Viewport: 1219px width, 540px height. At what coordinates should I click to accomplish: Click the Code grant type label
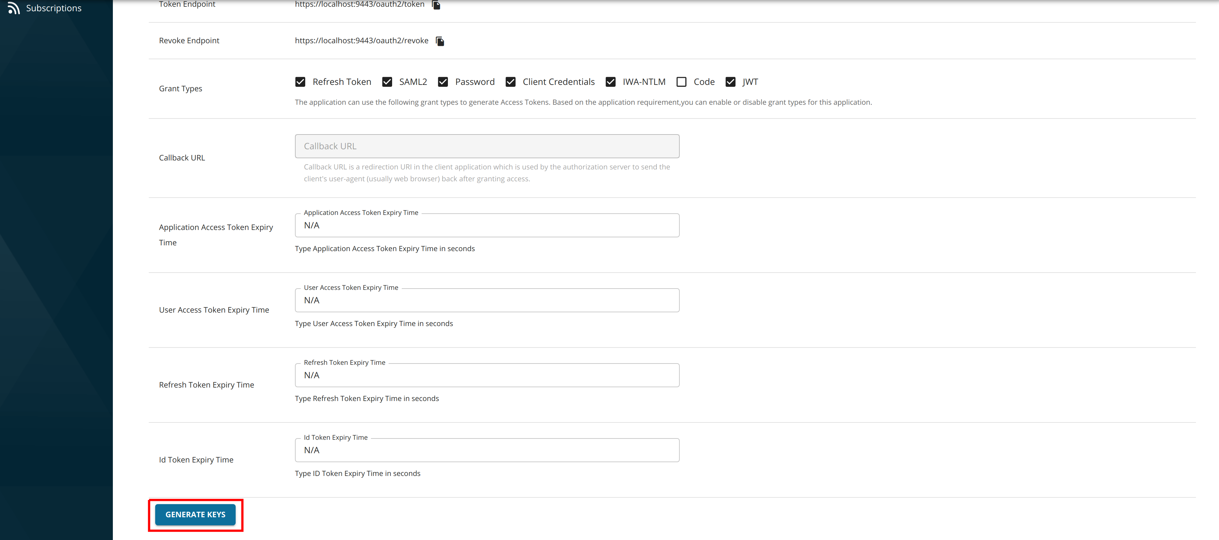point(704,82)
